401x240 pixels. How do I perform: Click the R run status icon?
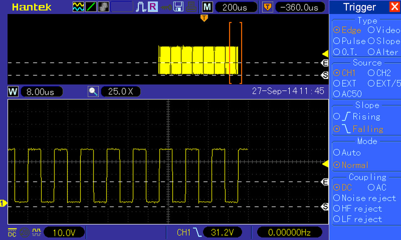tap(153, 7)
